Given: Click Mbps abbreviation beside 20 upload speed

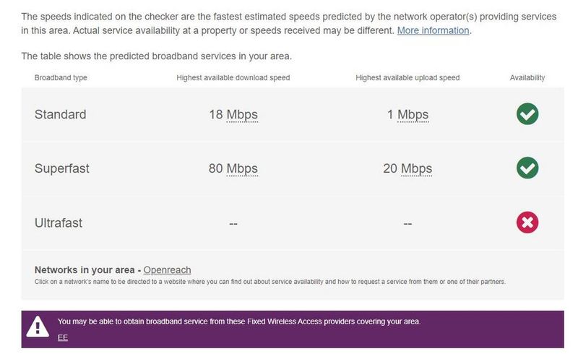Looking at the screenshot, I should click(416, 169).
